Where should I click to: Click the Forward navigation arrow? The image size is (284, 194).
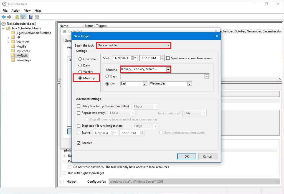(9, 17)
